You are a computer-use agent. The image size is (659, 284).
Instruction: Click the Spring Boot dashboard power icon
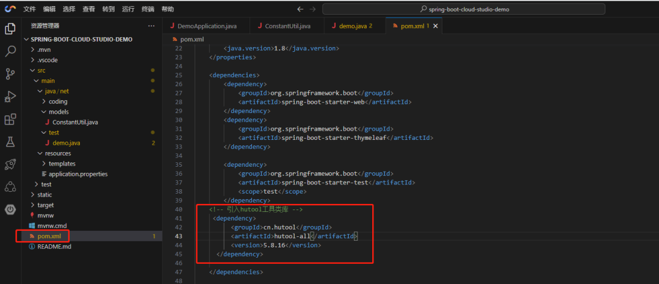(10, 209)
